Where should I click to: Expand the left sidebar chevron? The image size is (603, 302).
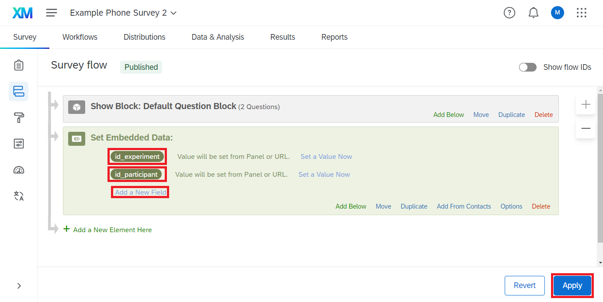pyautogui.click(x=19, y=286)
